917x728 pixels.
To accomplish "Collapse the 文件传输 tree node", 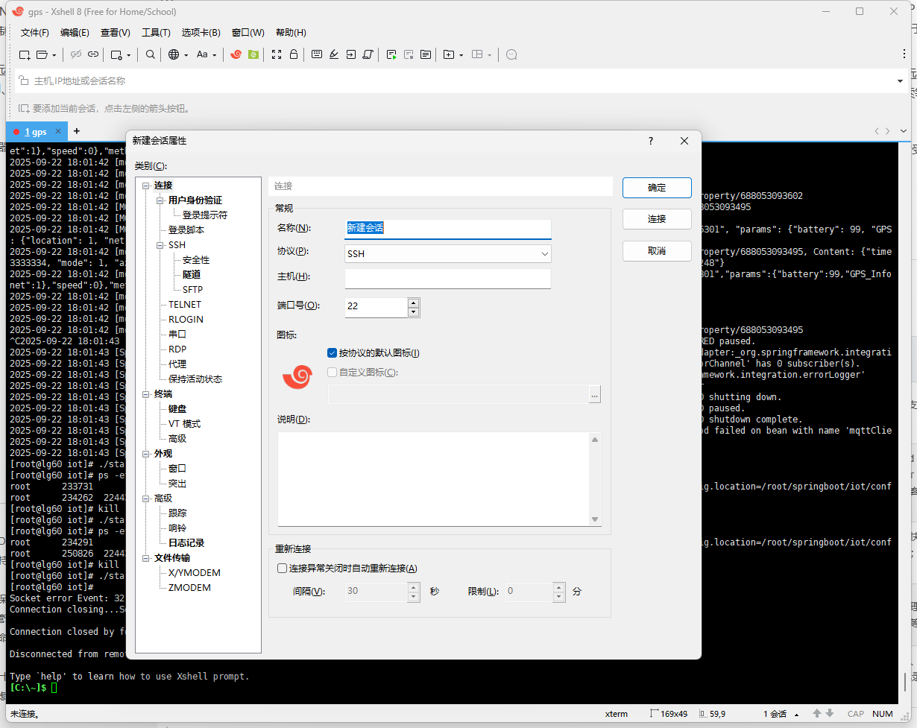I will point(146,558).
